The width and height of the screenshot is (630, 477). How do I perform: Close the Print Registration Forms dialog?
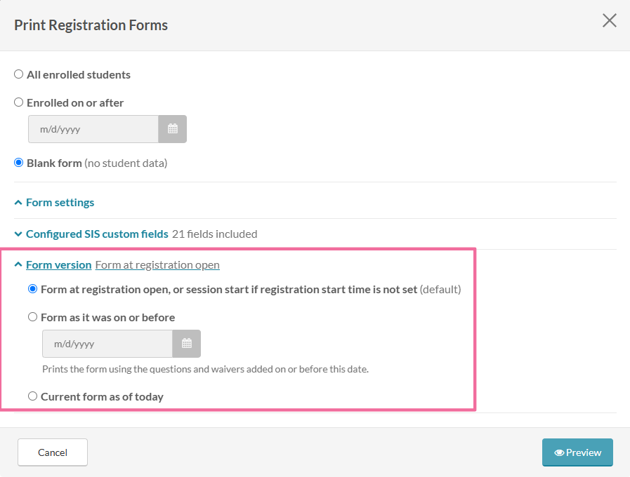tap(609, 20)
